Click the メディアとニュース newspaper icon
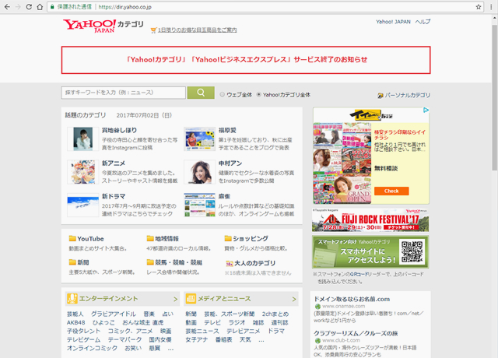498x358 pixels. [191, 299]
